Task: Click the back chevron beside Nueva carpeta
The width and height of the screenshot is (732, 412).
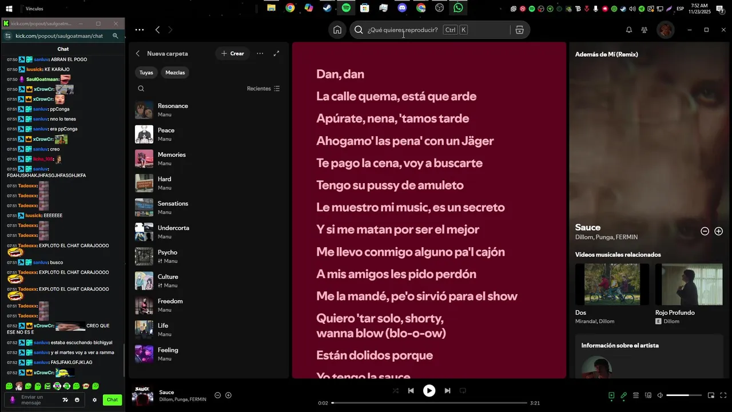Action: 138,53
